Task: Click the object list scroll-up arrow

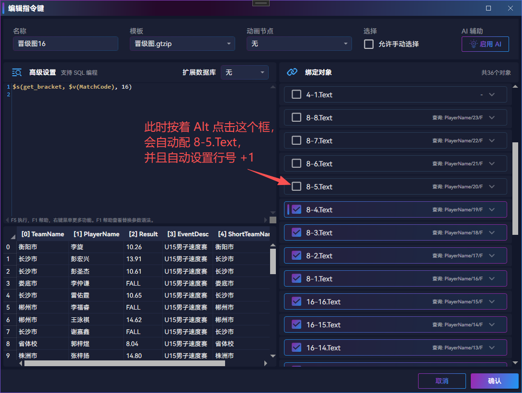Action: pos(515,87)
